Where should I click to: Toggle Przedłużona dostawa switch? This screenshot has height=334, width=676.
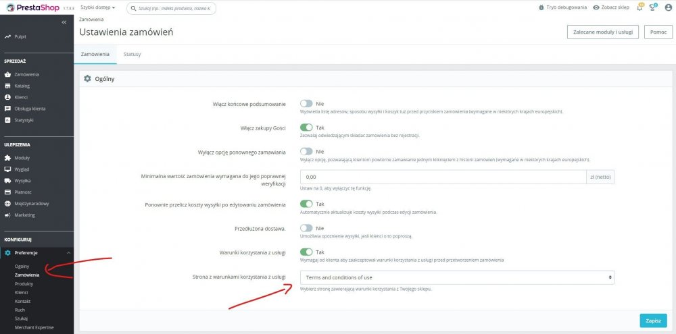click(x=306, y=228)
